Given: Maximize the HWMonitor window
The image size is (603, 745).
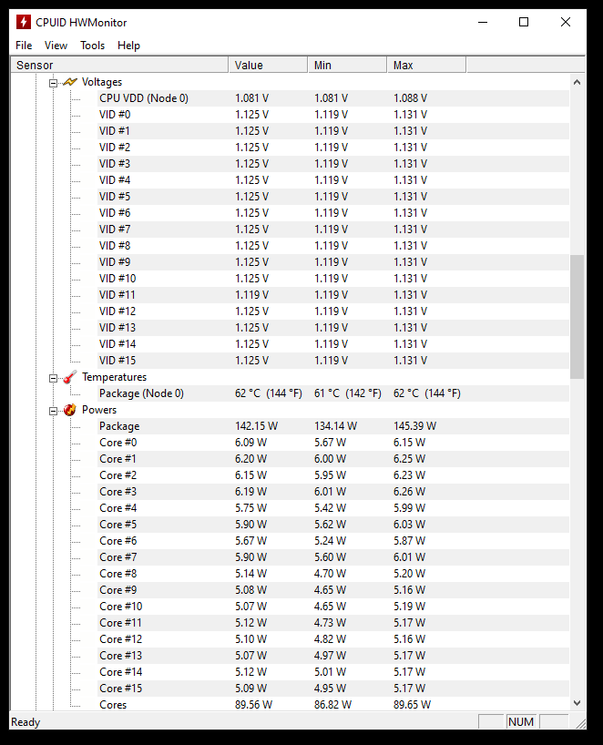Looking at the screenshot, I should click(524, 22).
